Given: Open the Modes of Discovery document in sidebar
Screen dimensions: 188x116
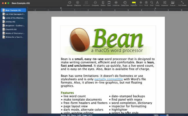Looking at the screenshot, I should 13,33.
